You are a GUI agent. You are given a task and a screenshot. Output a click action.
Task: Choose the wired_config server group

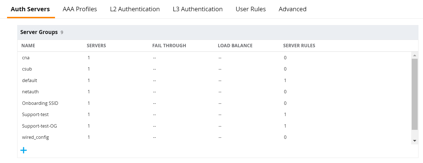click(x=214, y=137)
